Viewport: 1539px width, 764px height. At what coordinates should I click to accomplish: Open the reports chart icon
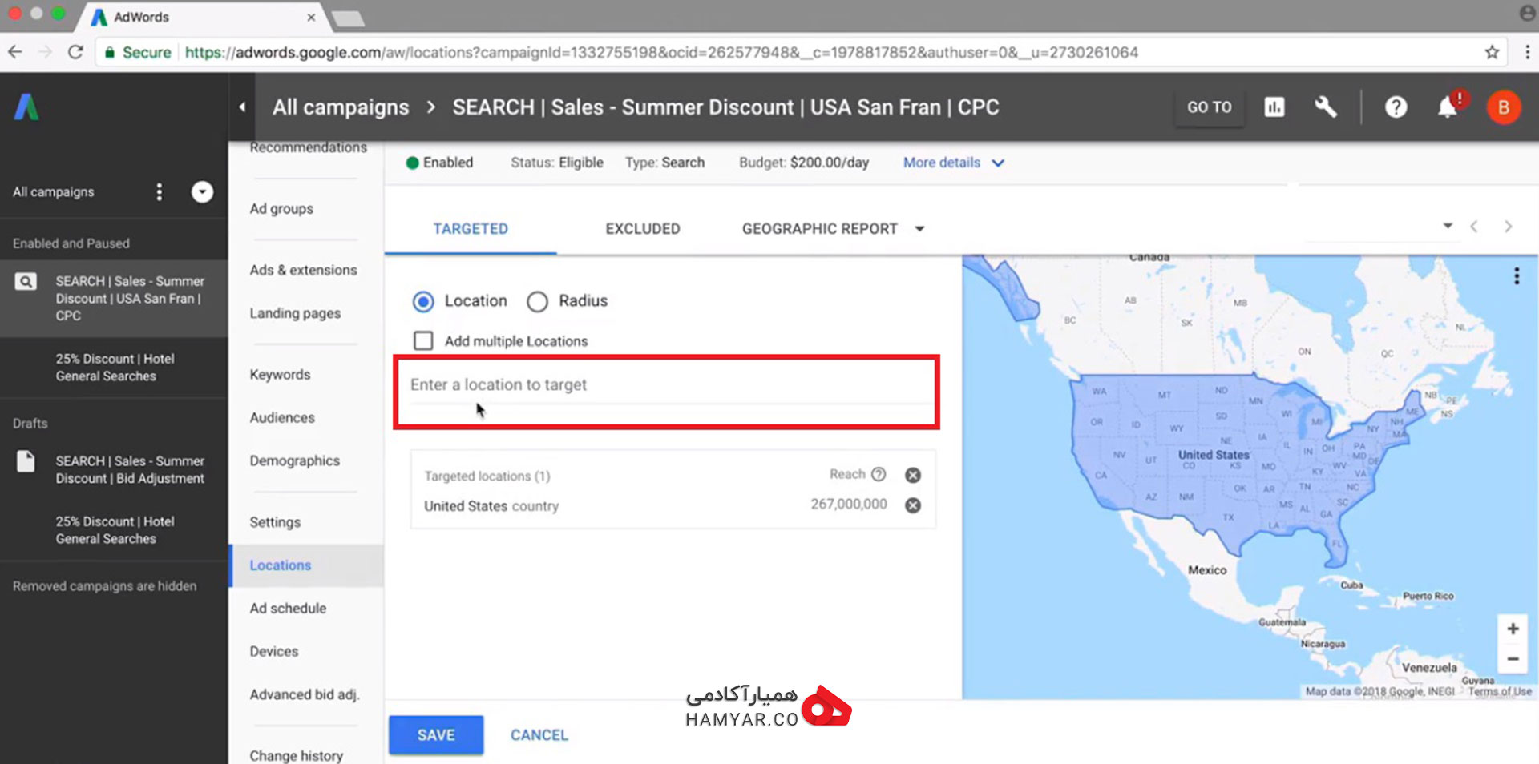point(1274,107)
